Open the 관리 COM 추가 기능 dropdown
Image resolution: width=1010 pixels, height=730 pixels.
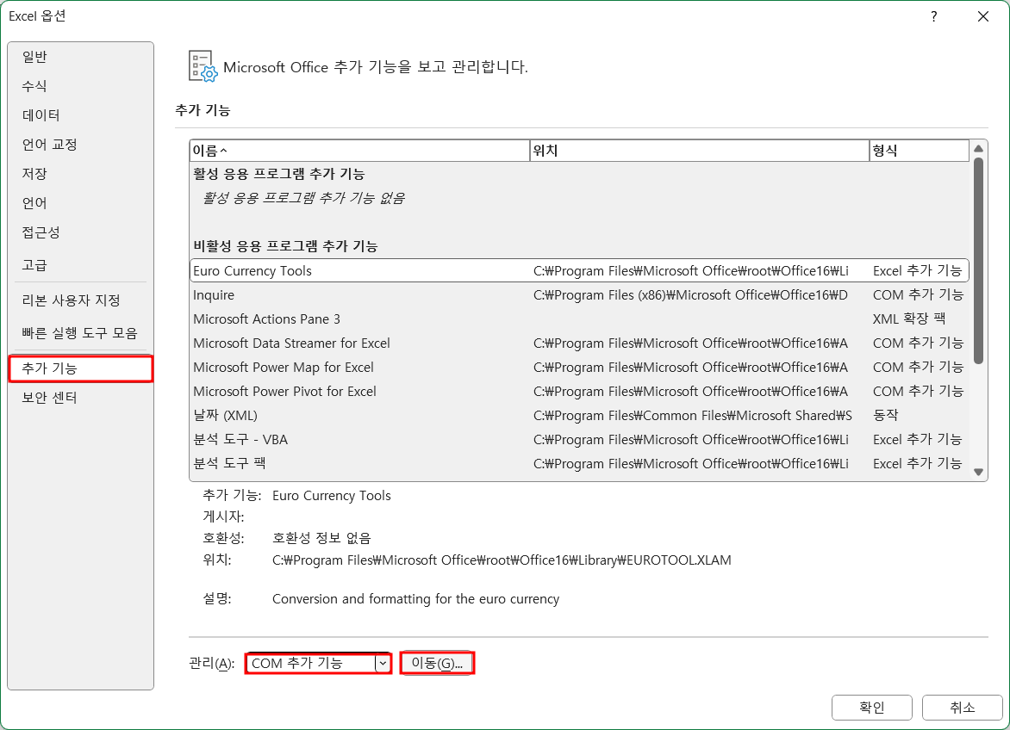(319, 663)
